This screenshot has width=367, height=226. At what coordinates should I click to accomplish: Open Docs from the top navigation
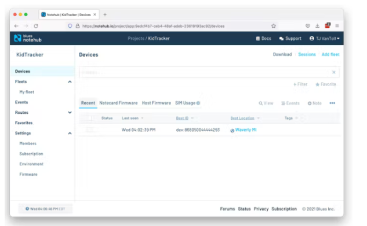[x=264, y=39]
